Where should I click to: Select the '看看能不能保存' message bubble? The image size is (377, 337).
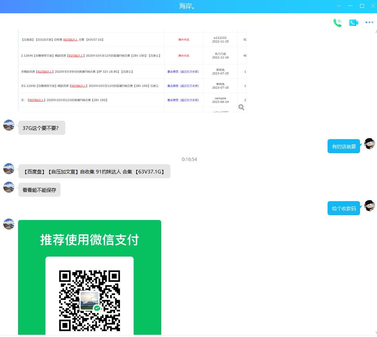click(x=39, y=190)
